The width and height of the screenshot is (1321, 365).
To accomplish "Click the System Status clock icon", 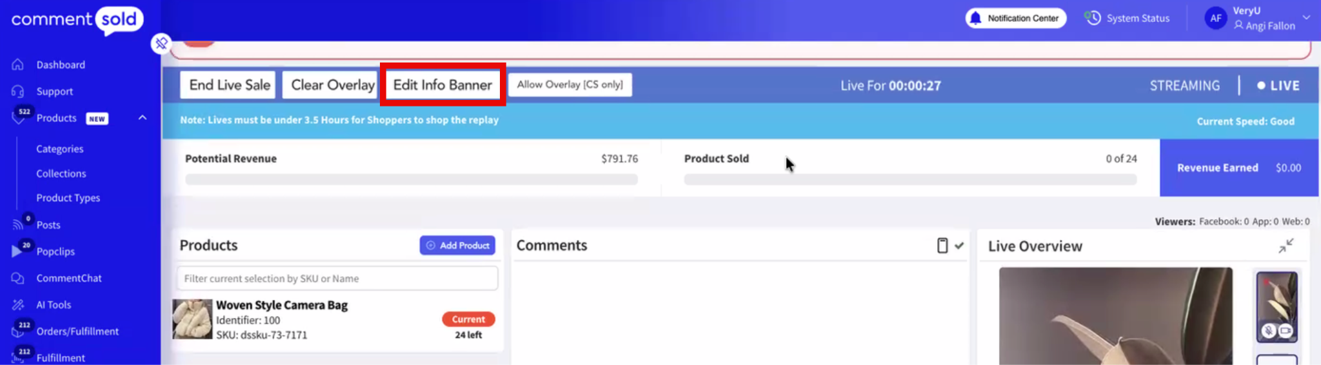I will [x=1093, y=18].
